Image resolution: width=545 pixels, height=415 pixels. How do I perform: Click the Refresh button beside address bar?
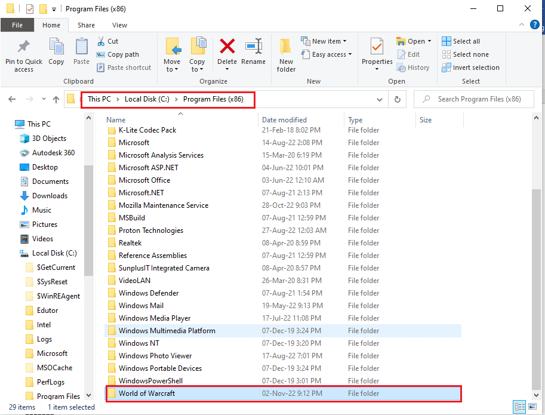click(398, 99)
